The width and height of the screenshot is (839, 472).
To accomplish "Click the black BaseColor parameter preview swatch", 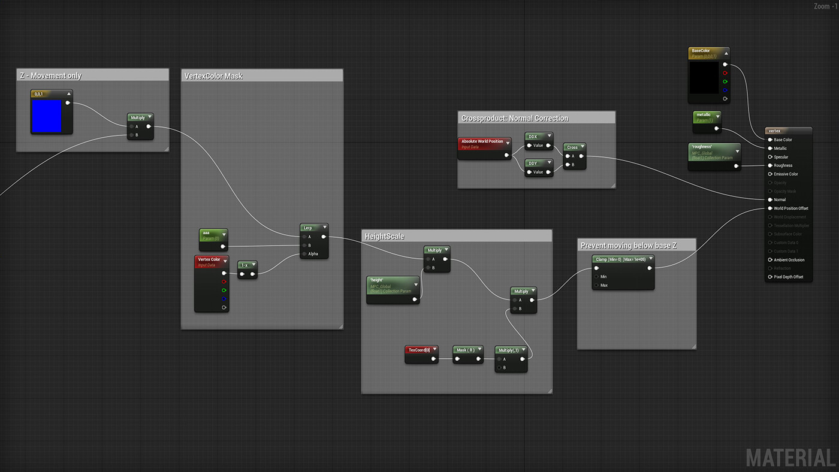I will (704, 77).
